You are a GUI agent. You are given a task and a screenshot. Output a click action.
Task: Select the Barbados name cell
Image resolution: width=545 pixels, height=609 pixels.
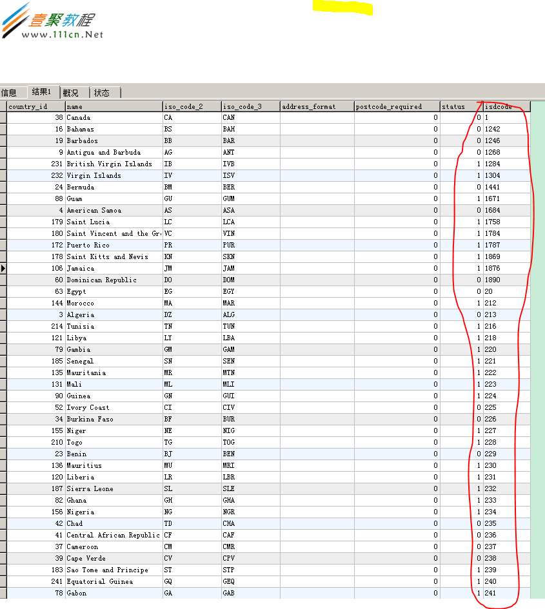[x=114, y=141]
